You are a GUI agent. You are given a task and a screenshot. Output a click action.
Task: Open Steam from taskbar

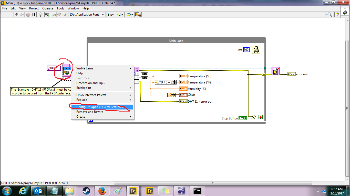click(x=86, y=191)
